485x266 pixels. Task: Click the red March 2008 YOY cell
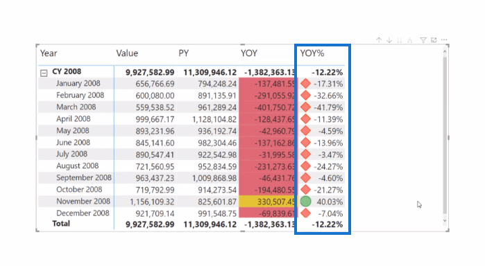tap(267, 107)
